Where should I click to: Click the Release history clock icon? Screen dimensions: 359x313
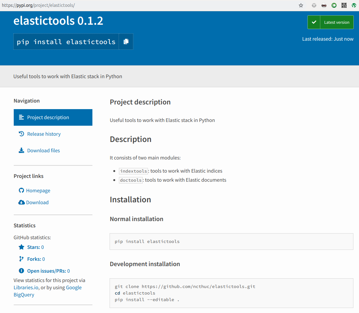point(21,134)
